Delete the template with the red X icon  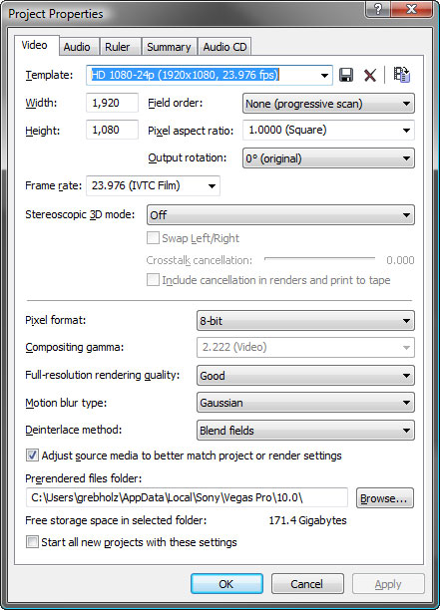pos(370,75)
